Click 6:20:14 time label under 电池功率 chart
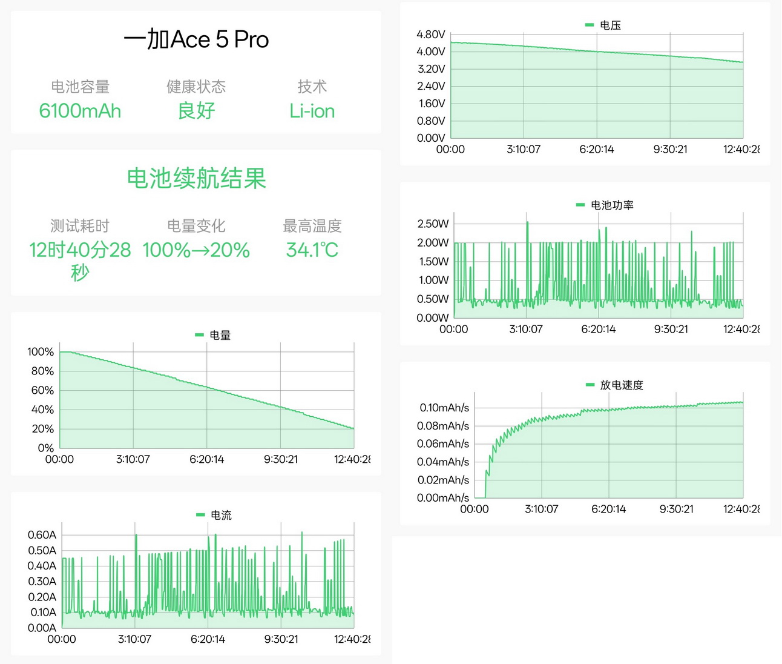This screenshot has width=782, height=664. (x=599, y=330)
